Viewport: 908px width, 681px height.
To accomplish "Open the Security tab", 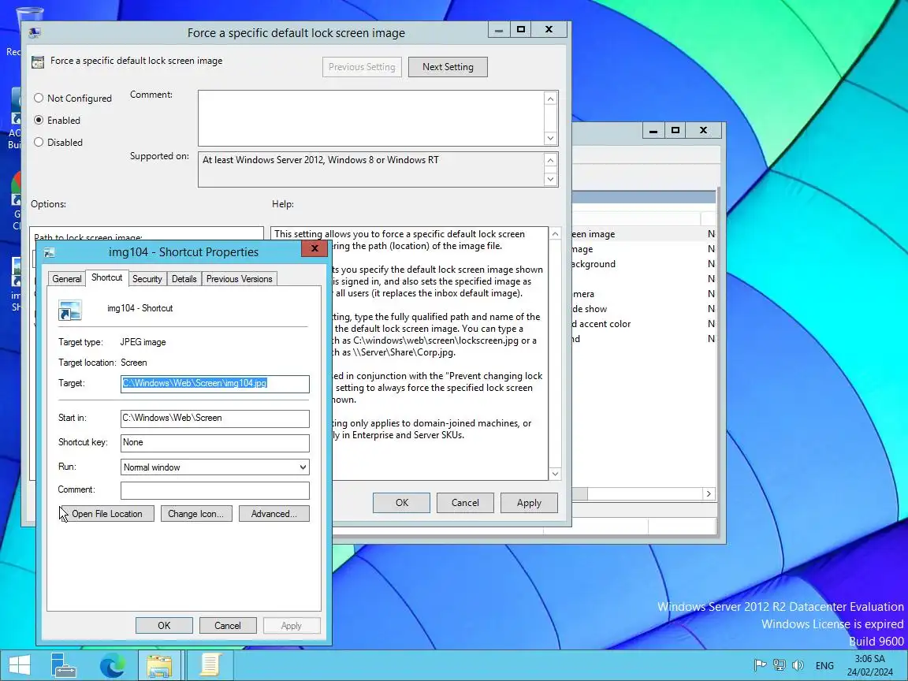I will coord(147,278).
